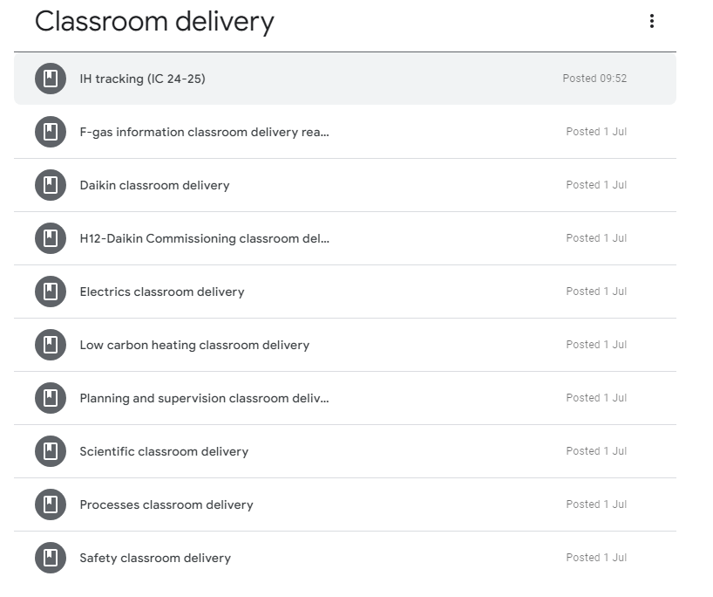
Task: Click the Electrics classroom delivery icon
Action: (51, 292)
